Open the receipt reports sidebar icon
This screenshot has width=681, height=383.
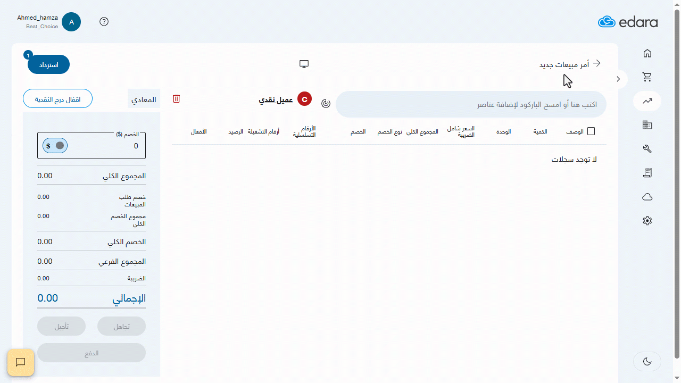pos(647,173)
